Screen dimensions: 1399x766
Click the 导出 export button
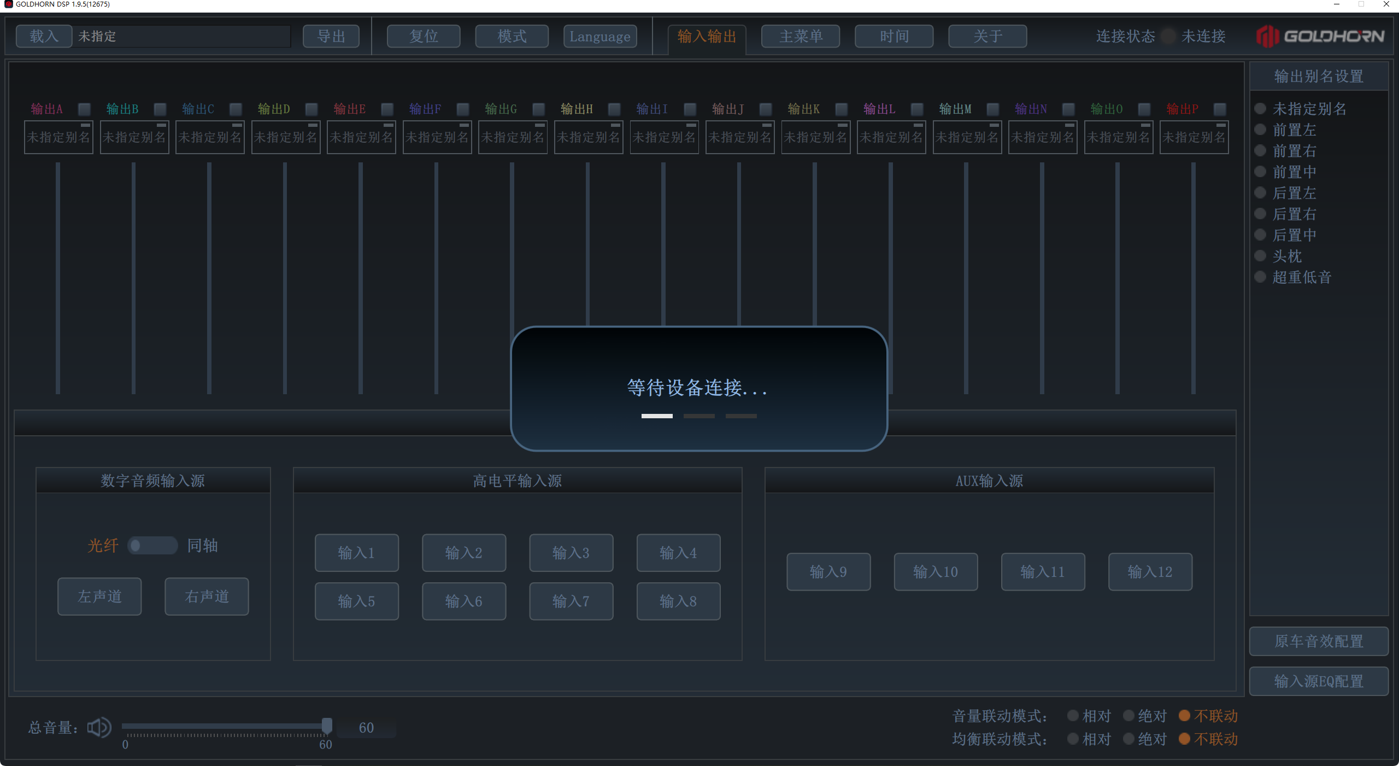pos(331,37)
